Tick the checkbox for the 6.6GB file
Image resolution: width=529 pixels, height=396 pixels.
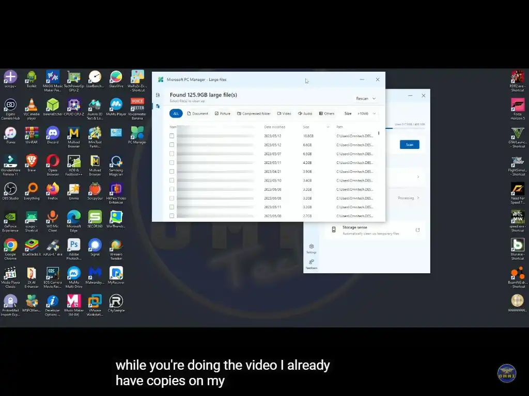[172, 145]
